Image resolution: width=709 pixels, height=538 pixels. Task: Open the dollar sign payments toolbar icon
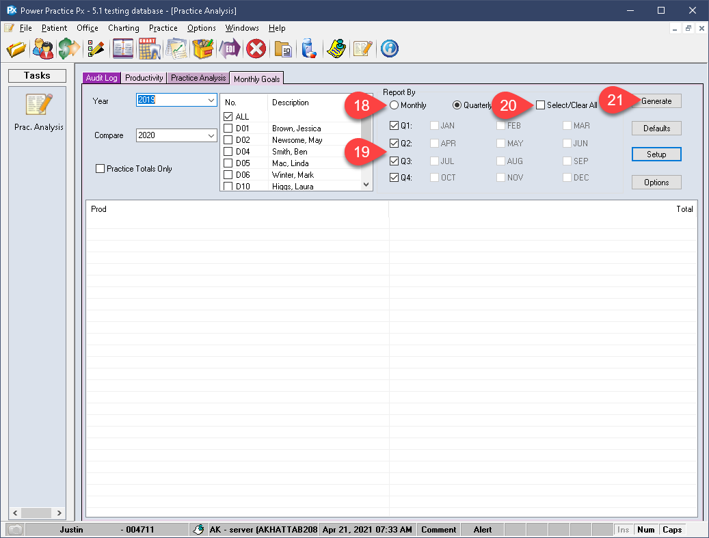point(69,49)
